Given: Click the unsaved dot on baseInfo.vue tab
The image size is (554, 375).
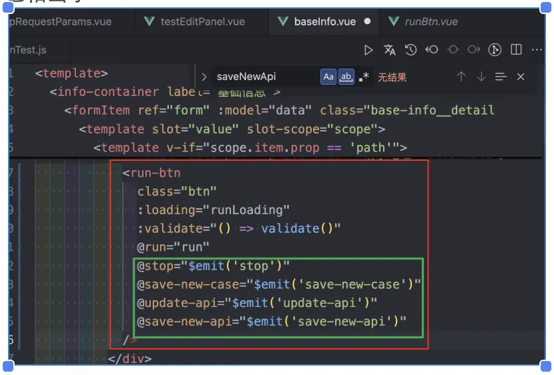Looking at the screenshot, I should 367,21.
